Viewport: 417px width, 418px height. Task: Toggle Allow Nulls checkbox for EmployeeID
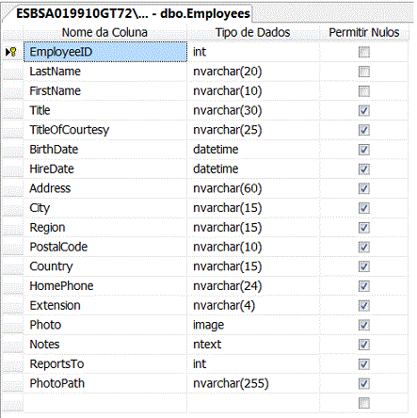coord(364,52)
